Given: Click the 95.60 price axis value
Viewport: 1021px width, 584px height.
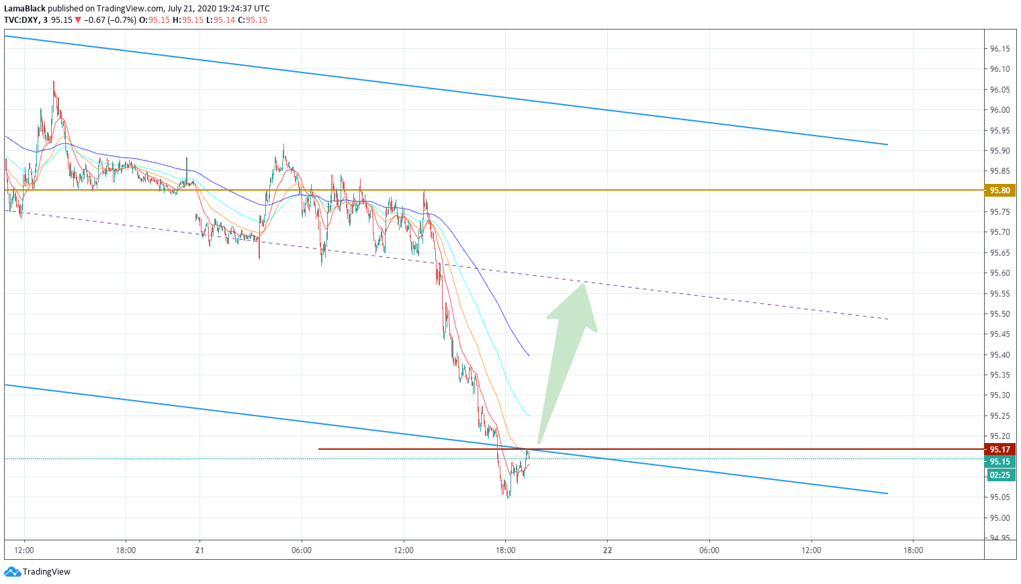Looking at the screenshot, I should click(x=1000, y=273).
